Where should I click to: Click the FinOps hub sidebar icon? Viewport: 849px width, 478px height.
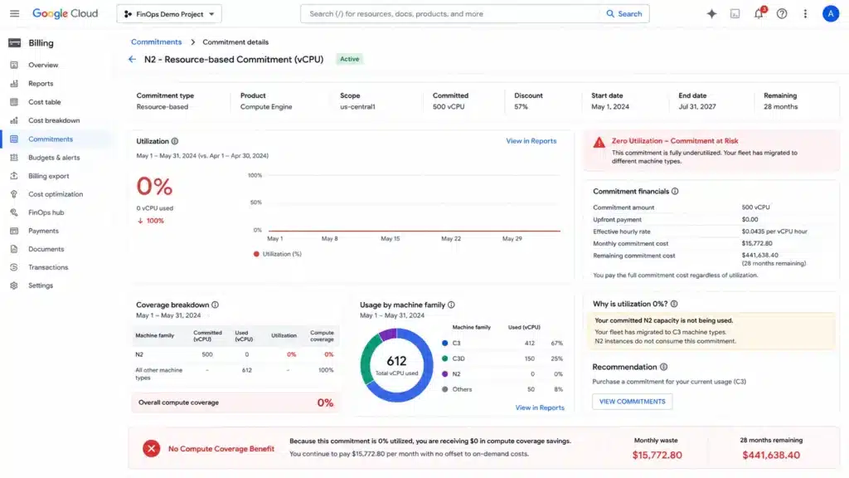click(14, 212)
